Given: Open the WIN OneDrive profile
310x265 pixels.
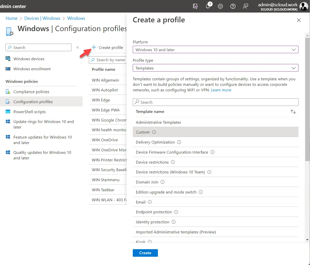Looking at the screenshot, I should click(x=105, y=140).
